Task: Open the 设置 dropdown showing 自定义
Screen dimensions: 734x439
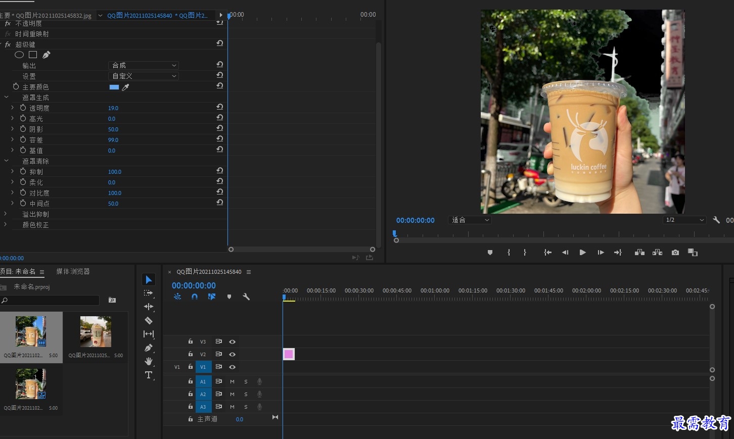Action: [x=144, y=76]
